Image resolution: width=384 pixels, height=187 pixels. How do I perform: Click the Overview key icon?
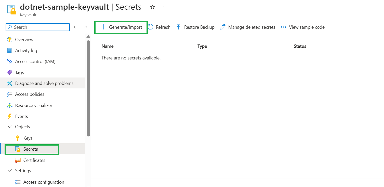10,40
